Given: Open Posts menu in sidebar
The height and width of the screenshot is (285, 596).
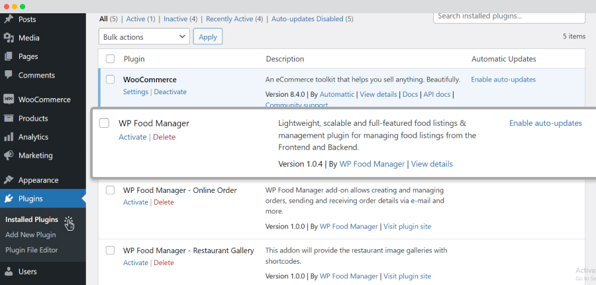Looking at the screenshot, I should [x=27, y=19].
